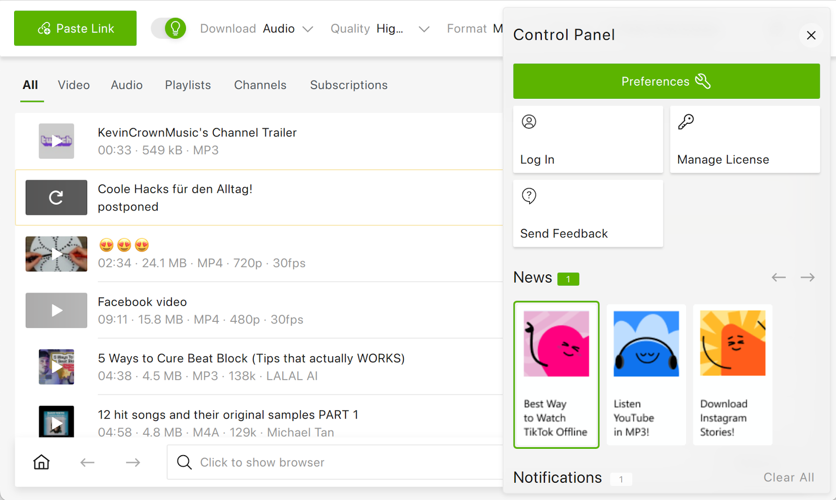The image size is (836, 500).
Task: Click the search magnifier icon
Action: 184,462
